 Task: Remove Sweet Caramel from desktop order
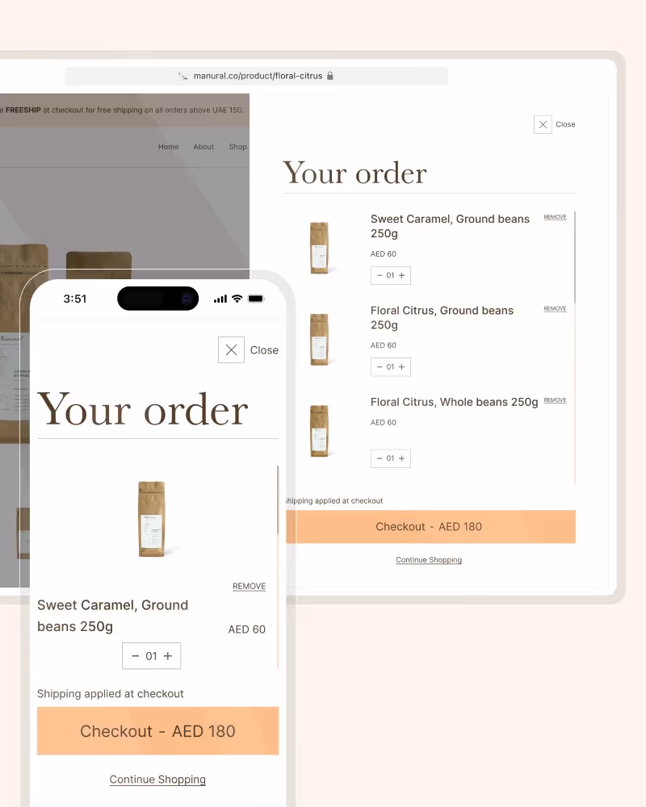click(x=555, y=217)
